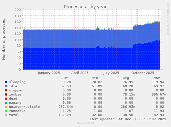171x127 pixels.
Task: Click the 'dead' legend label
Action: coord(13,99)
